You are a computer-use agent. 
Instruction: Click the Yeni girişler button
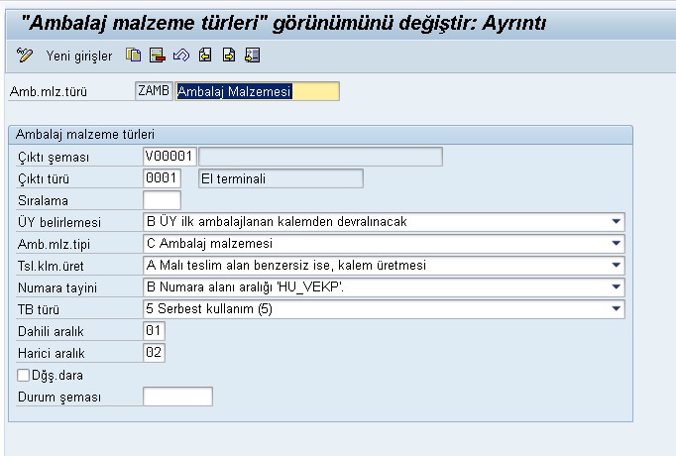coord(78,55)
